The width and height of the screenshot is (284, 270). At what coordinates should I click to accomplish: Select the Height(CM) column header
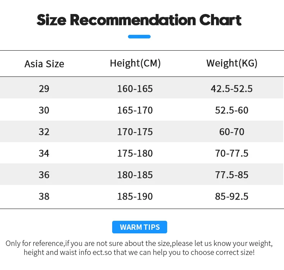135,63
